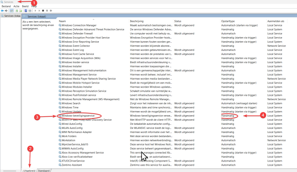The image size is (297, 172).
Task: Click the Back arrow toolbar icon
Action: 3,11
